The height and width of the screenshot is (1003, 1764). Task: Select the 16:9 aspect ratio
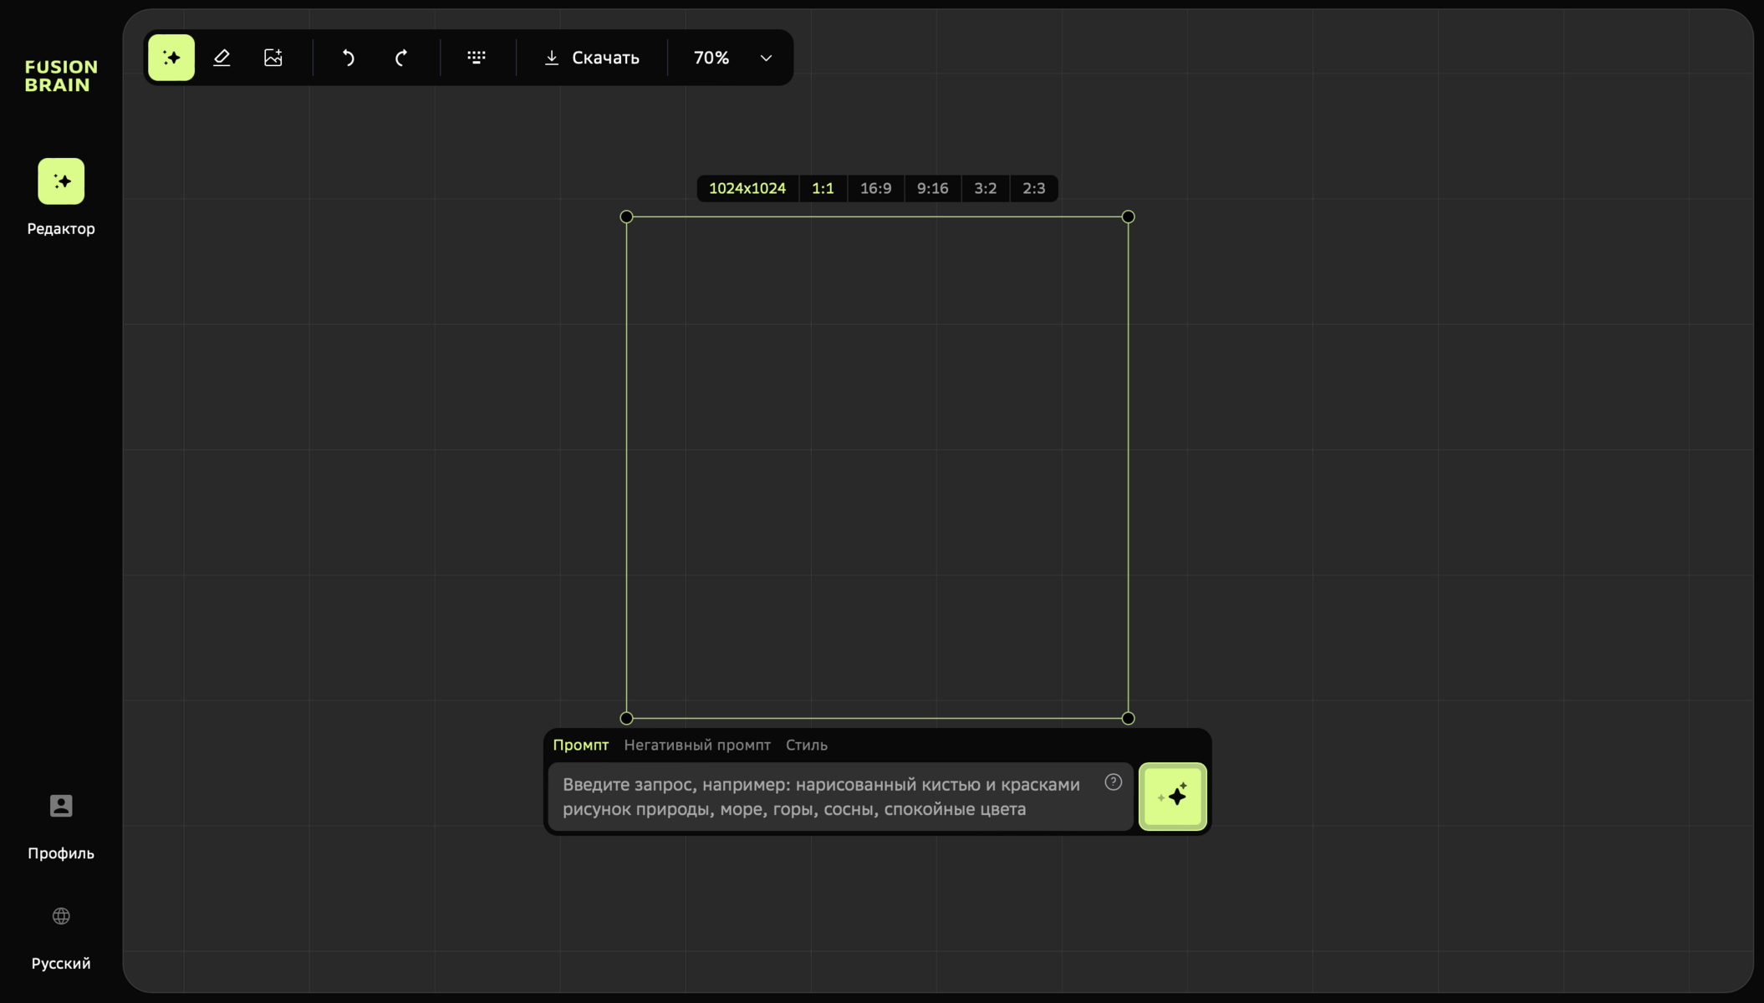point(875,189)
